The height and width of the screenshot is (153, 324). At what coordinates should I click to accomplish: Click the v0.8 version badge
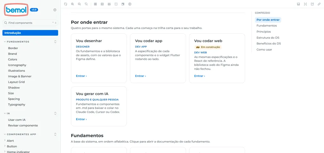(34, 10)
